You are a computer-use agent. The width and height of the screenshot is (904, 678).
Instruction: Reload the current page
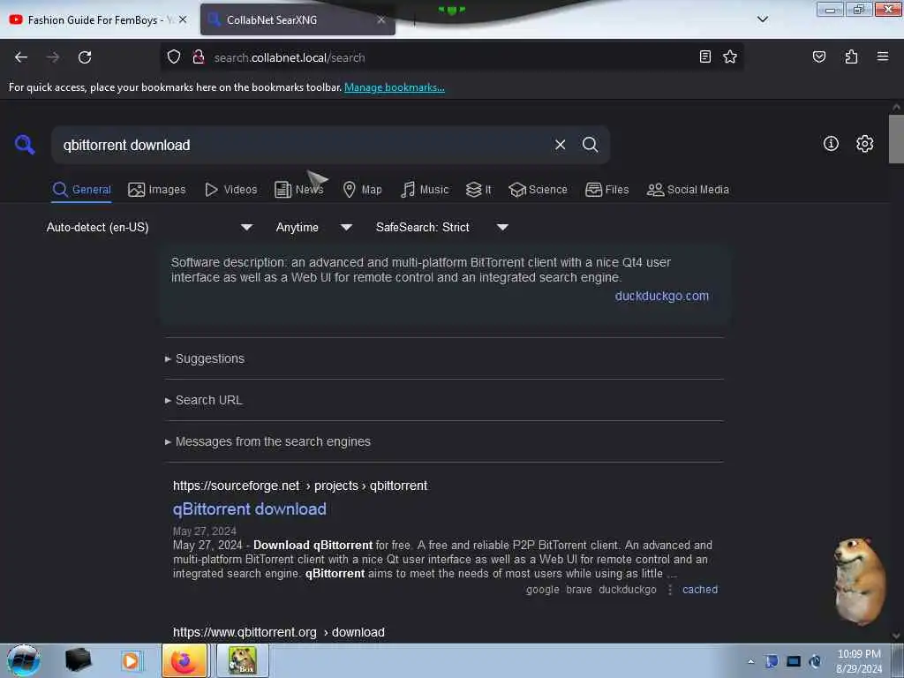point(85,57)
